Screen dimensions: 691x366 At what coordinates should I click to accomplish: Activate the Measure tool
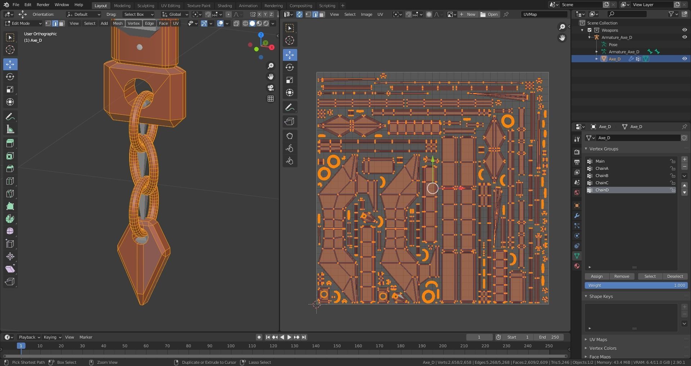pos(10,129)
